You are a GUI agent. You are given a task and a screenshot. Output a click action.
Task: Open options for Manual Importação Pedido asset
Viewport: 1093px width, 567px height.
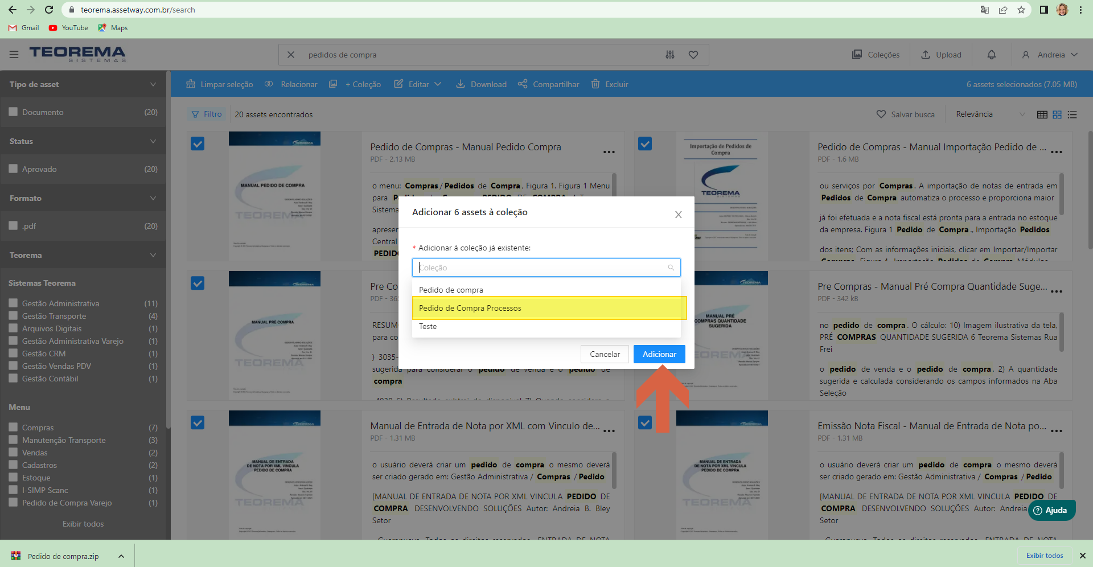point(1057,152)
